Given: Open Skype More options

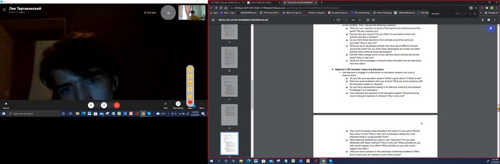Looking at the screenshot, I should [202, 105].
